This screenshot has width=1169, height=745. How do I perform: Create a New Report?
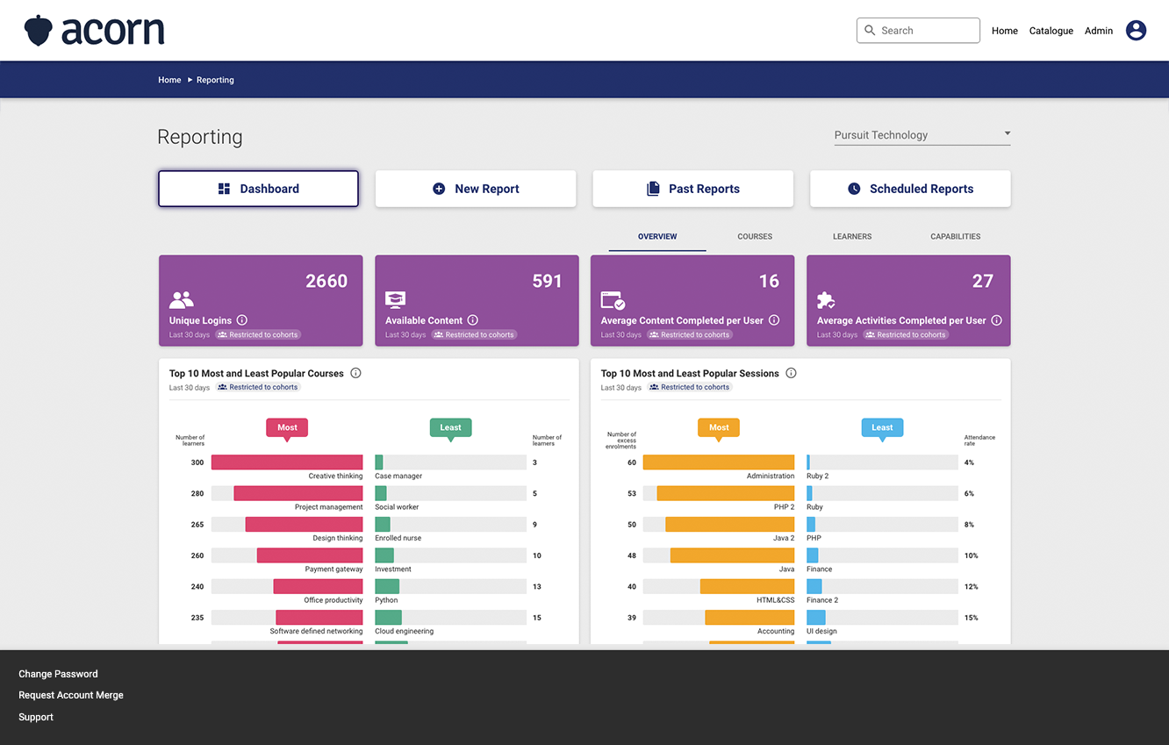[476, 189]
